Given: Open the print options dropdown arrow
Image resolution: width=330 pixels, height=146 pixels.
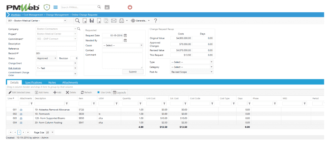Looking at the screenshot, I should [127, 21].
